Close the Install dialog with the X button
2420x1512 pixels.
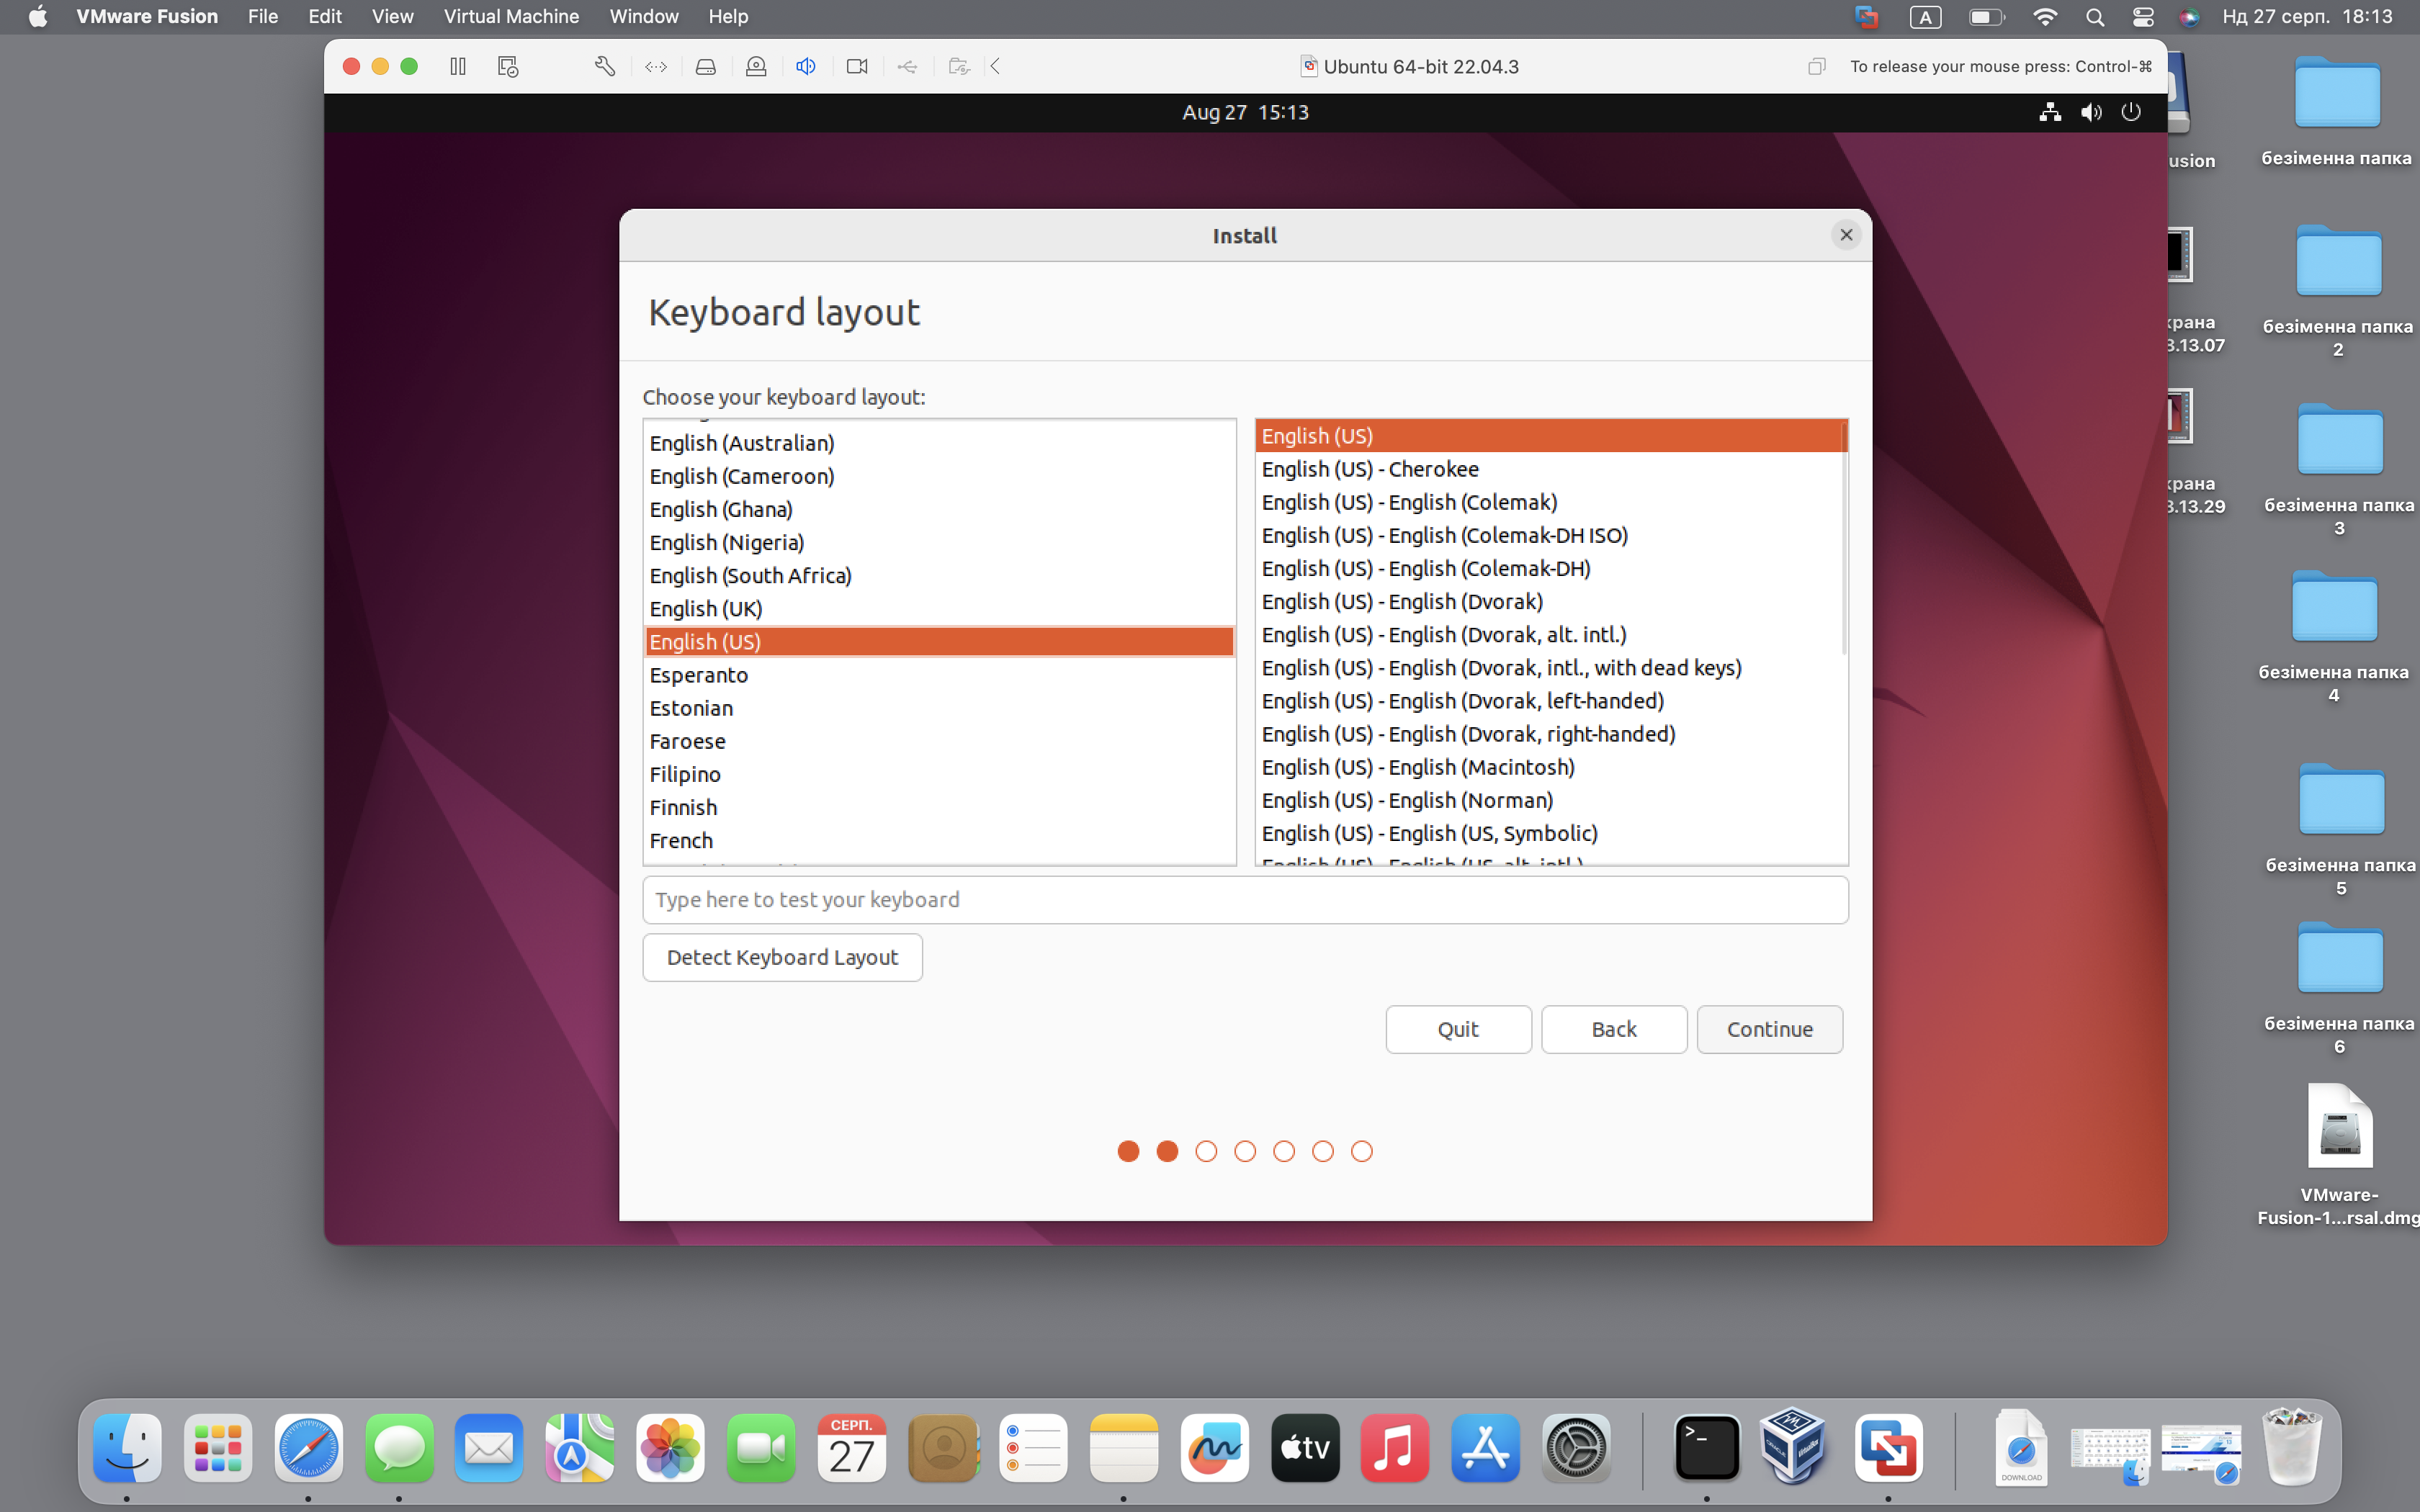coord(1846,235)
